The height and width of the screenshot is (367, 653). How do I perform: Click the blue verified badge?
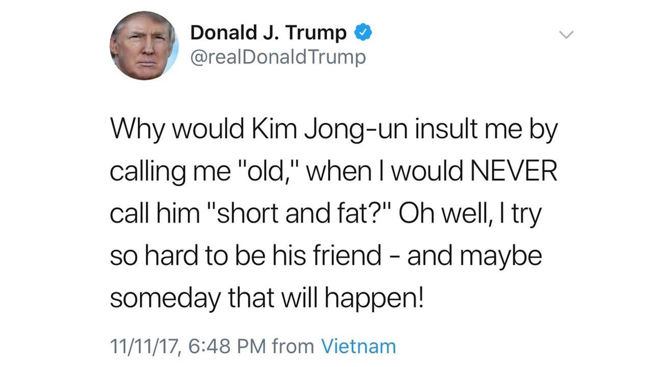coord(362,33)
